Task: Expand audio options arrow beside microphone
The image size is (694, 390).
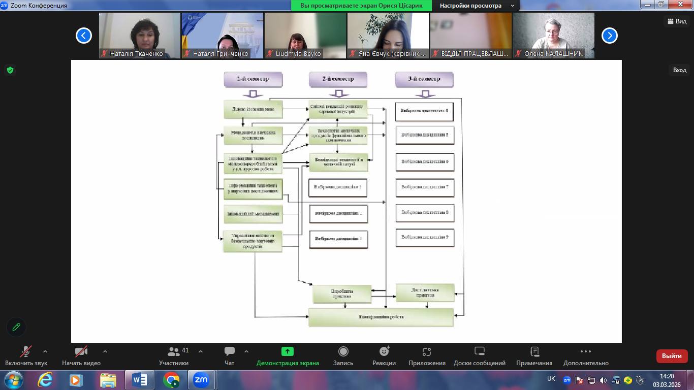Action: 45,351
